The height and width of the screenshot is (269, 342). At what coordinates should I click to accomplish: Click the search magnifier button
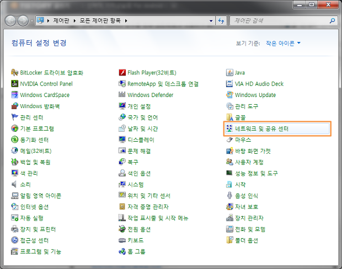coord(332,21)
